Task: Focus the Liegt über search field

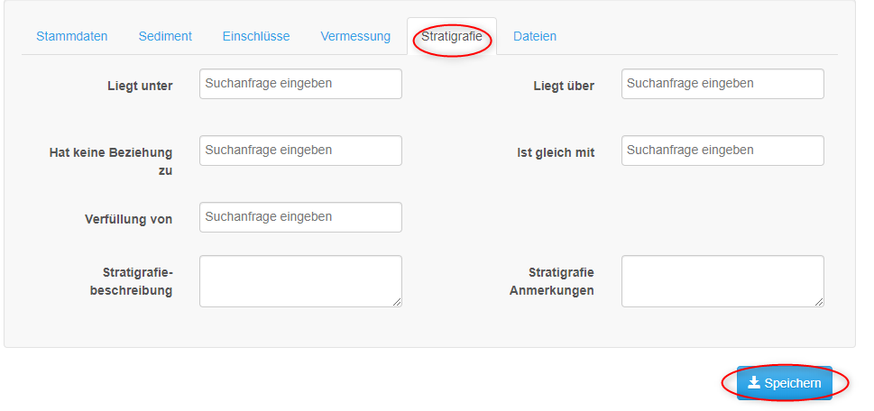Action: tap(722, 84)
